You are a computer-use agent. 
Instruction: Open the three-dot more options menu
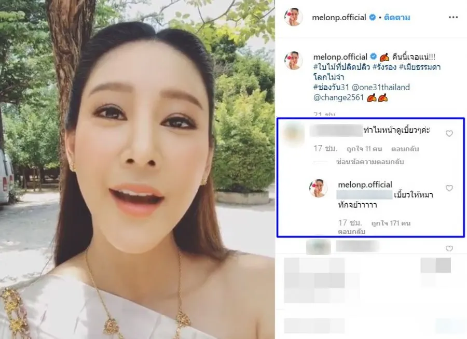coord(453,17)
